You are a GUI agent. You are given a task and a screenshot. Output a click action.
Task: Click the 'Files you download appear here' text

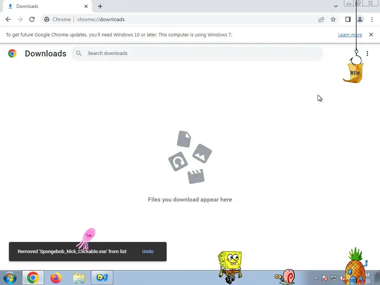point(190,199)
